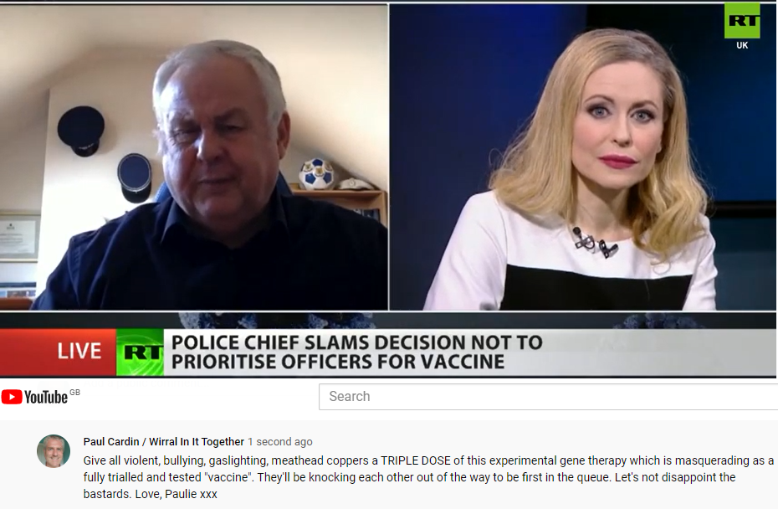Click the lapel microphone on the presenter's jacket
The image size is (778, 509).
(x=593, y=242)
